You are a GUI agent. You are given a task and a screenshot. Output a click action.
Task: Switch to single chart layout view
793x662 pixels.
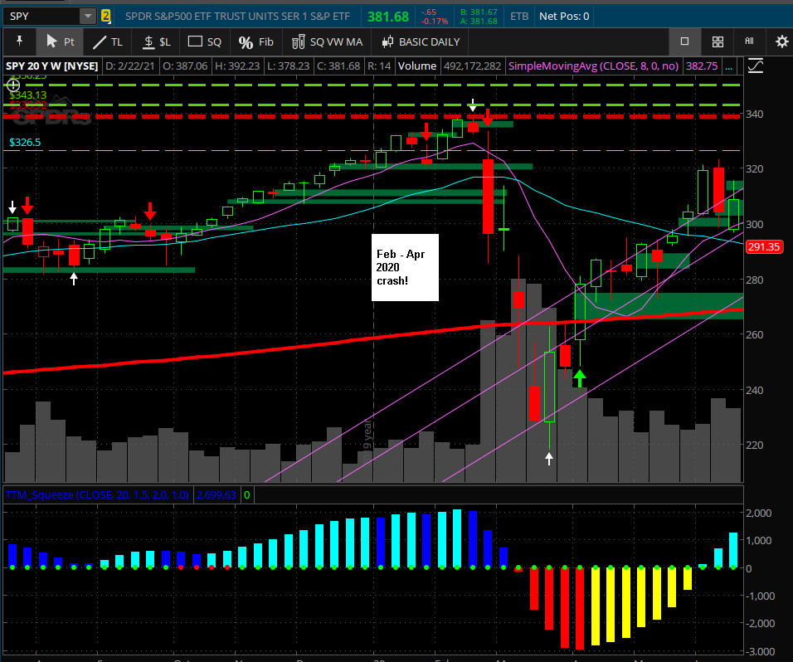(684, 41)
